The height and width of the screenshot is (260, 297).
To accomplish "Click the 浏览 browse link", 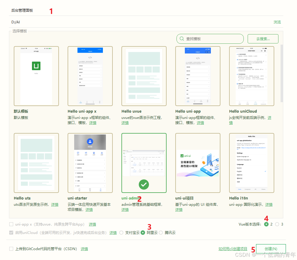I will pyautogui.click(x=277, y=22).
